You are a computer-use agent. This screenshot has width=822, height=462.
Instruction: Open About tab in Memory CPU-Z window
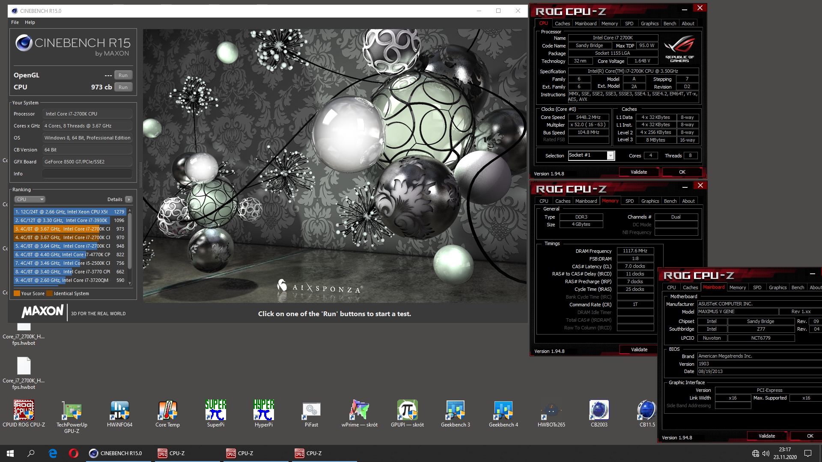688,201
